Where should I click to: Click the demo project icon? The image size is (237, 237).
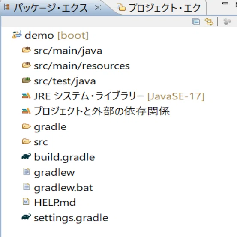(x=17, y=35)
